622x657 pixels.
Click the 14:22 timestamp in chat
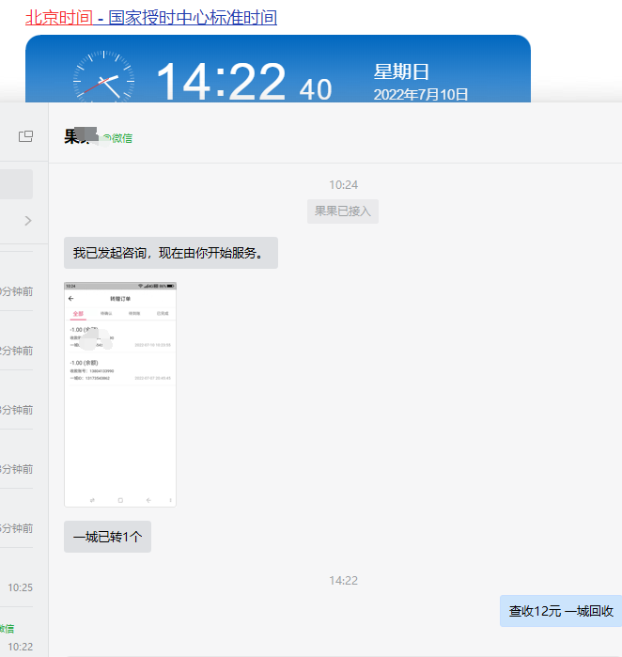pos(343,580)
